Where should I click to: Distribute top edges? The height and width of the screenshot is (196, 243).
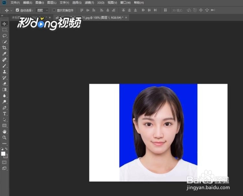pos(123,10)
